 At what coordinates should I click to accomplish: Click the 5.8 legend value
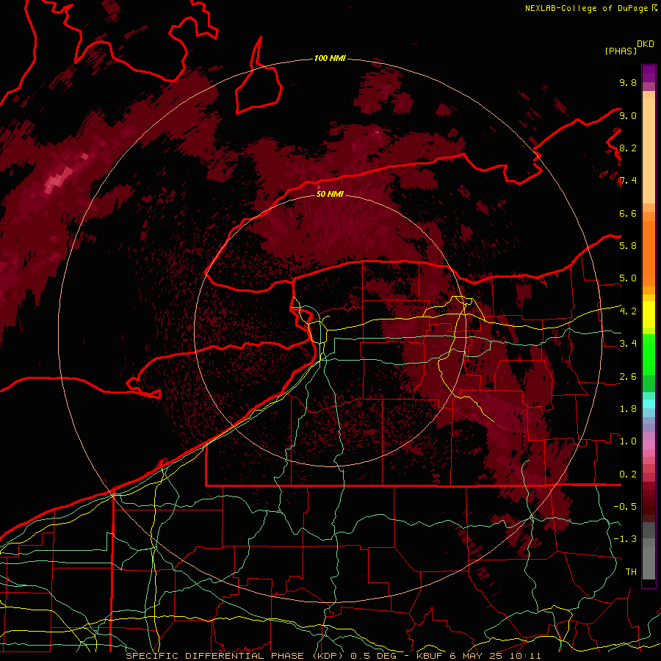point(628,246)
